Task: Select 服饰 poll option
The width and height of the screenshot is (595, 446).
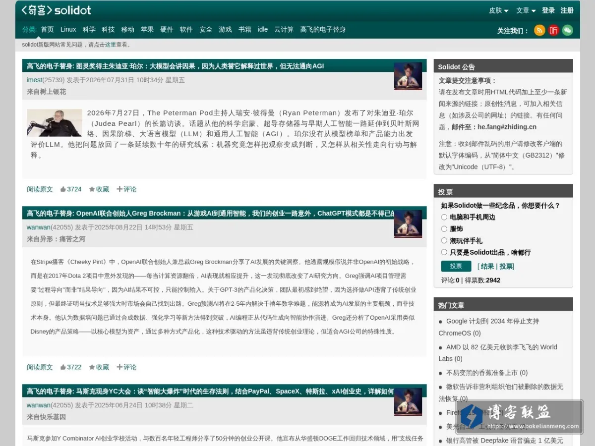Action: click(x=444, y=229)
